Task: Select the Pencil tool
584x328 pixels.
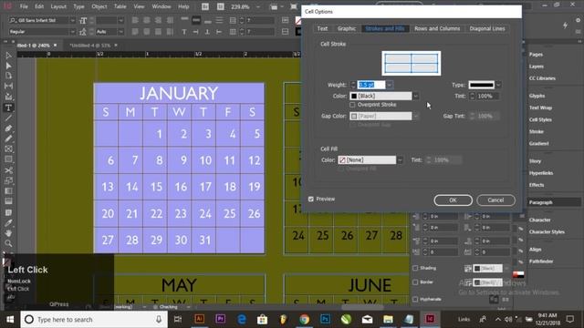Action: [x=8, y=138]
